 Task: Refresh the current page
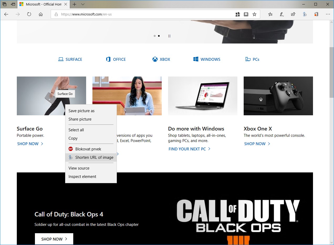(x=29, y=14)
